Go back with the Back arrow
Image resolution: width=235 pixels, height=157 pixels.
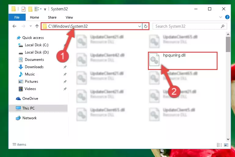(14, 26)
